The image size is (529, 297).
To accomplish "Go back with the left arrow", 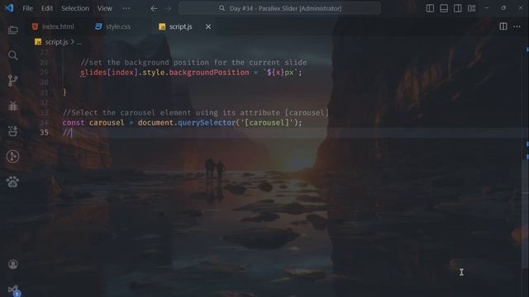I will pyautogui.click(x=154, y=8).
